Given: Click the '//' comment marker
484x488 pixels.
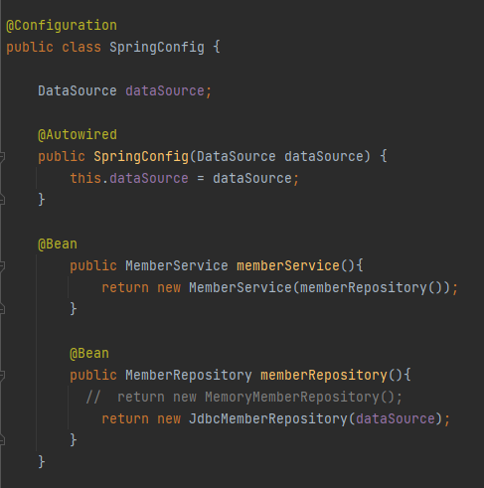Looking at the screenshot, I should tap(93, 397).
